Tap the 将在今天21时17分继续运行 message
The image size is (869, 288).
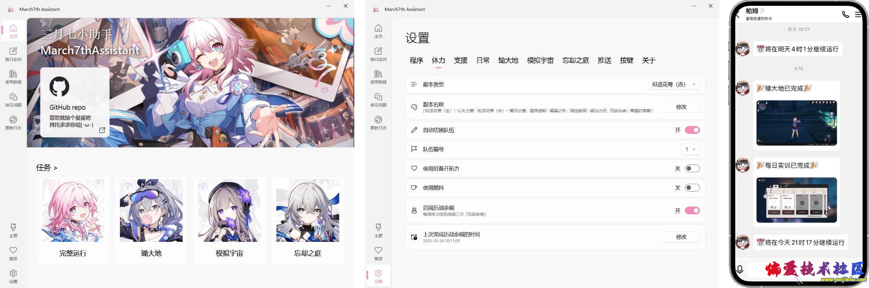[801, 243]
